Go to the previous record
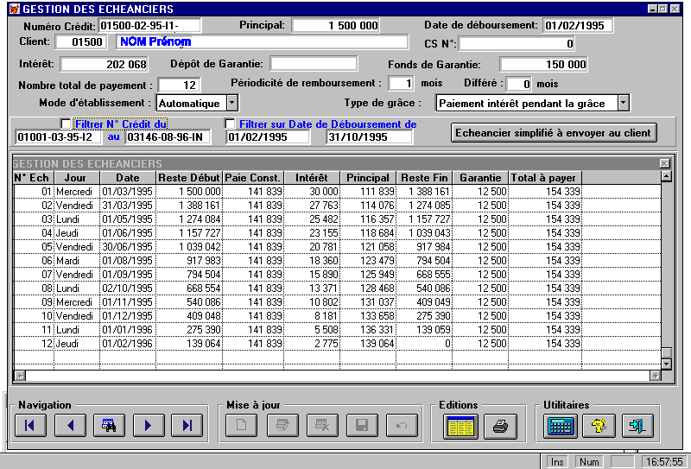This screenshot has width=691, height=469. 70,425
